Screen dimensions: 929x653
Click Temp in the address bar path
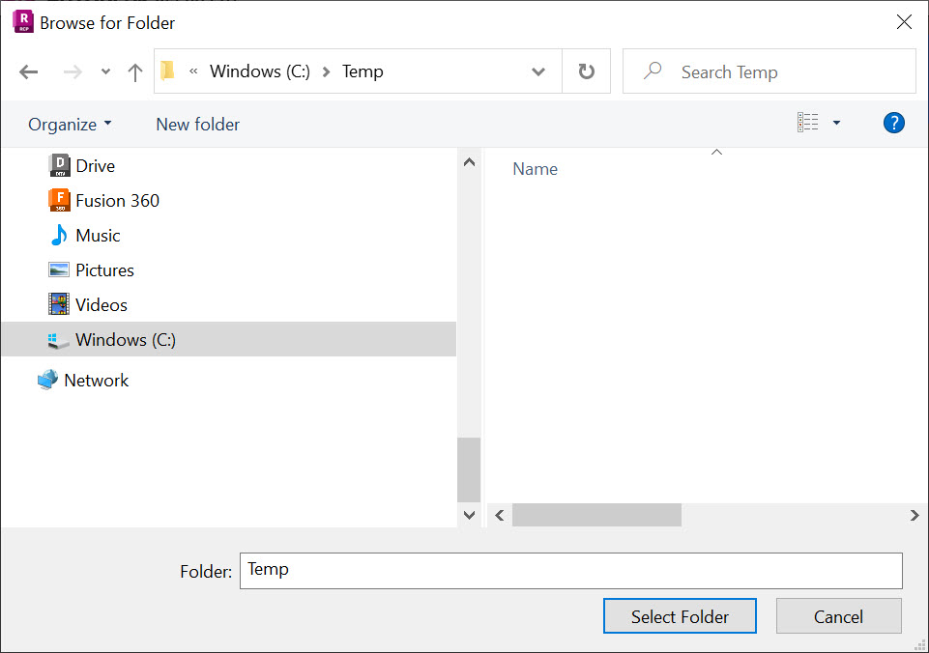click(x=363, y=71)
